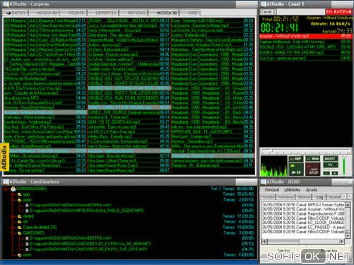Viewport: 354px width, 265px height.
Task: Expand the deded folder node
Action: pos(13,216)
